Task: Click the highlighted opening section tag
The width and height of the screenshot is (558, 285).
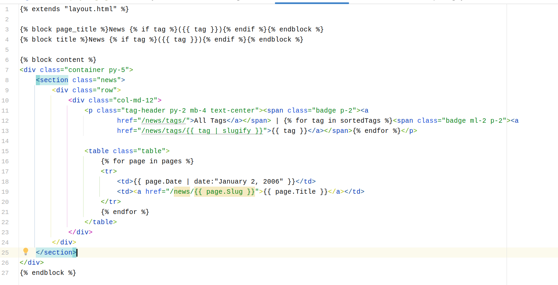Action: 52,80
